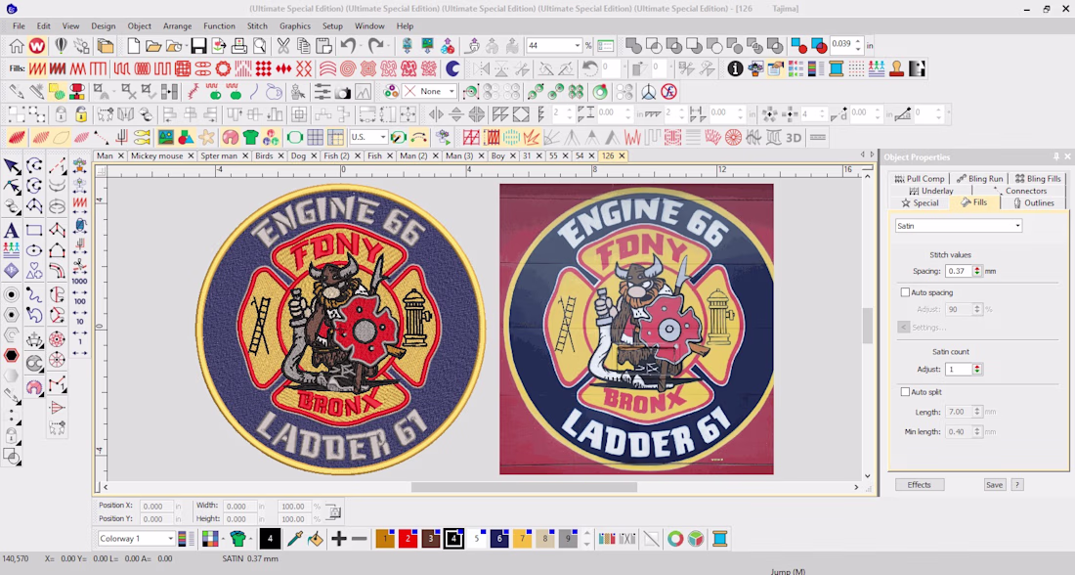This screenshot has height=575, width=1075.
Task: Click the color wheel icon in color bar
Action: click(x=675, y=539)
